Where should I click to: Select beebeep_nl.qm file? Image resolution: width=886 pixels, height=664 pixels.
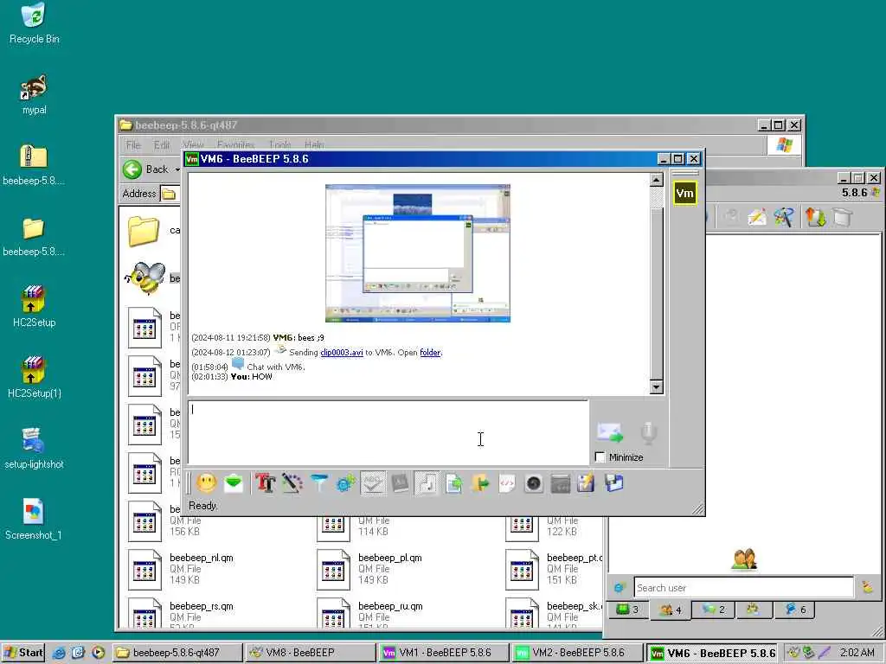coord(181,569)
